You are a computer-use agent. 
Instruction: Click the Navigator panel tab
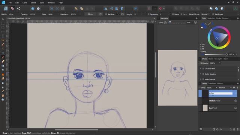[x=164, y=18]
